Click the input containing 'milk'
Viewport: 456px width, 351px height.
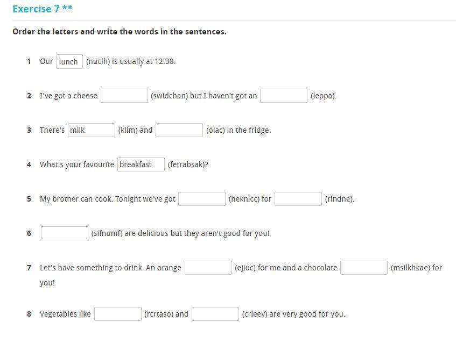pos(91,130)
